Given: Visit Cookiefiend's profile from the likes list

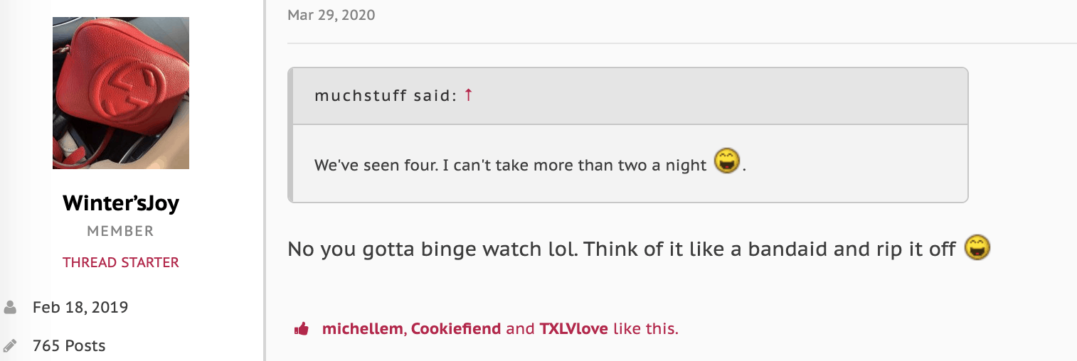Looking at the screenshot, I should click(x=456, y=329).
